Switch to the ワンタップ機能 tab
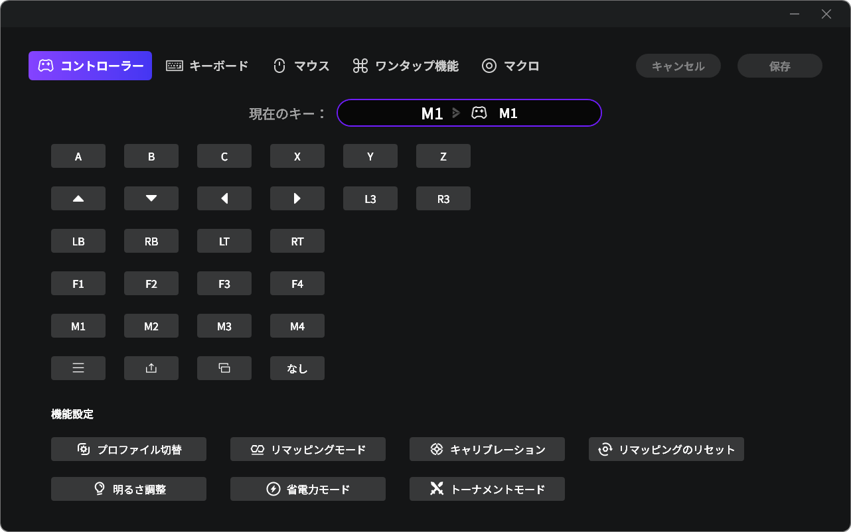 [406, 66]
